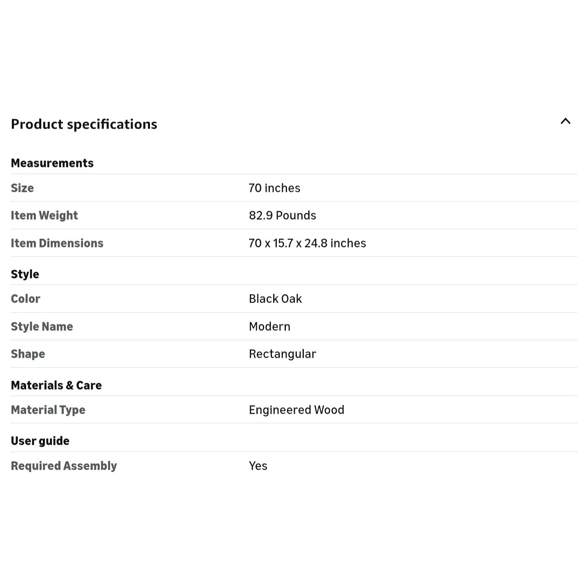Screen dimensions: 588x588
Task: Click the User guide section heading
Action: point(40,441)
